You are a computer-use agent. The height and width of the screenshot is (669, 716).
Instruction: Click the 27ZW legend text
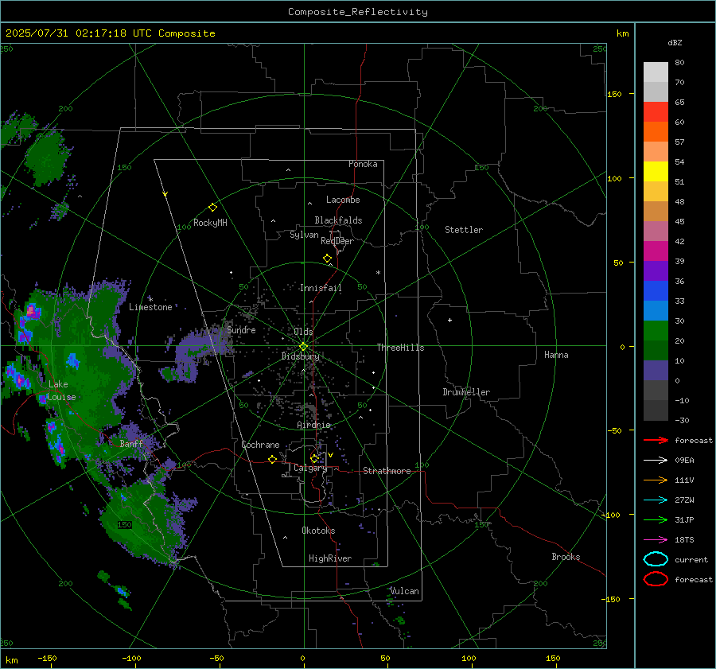pyautogui.click(x=684, y=500)
